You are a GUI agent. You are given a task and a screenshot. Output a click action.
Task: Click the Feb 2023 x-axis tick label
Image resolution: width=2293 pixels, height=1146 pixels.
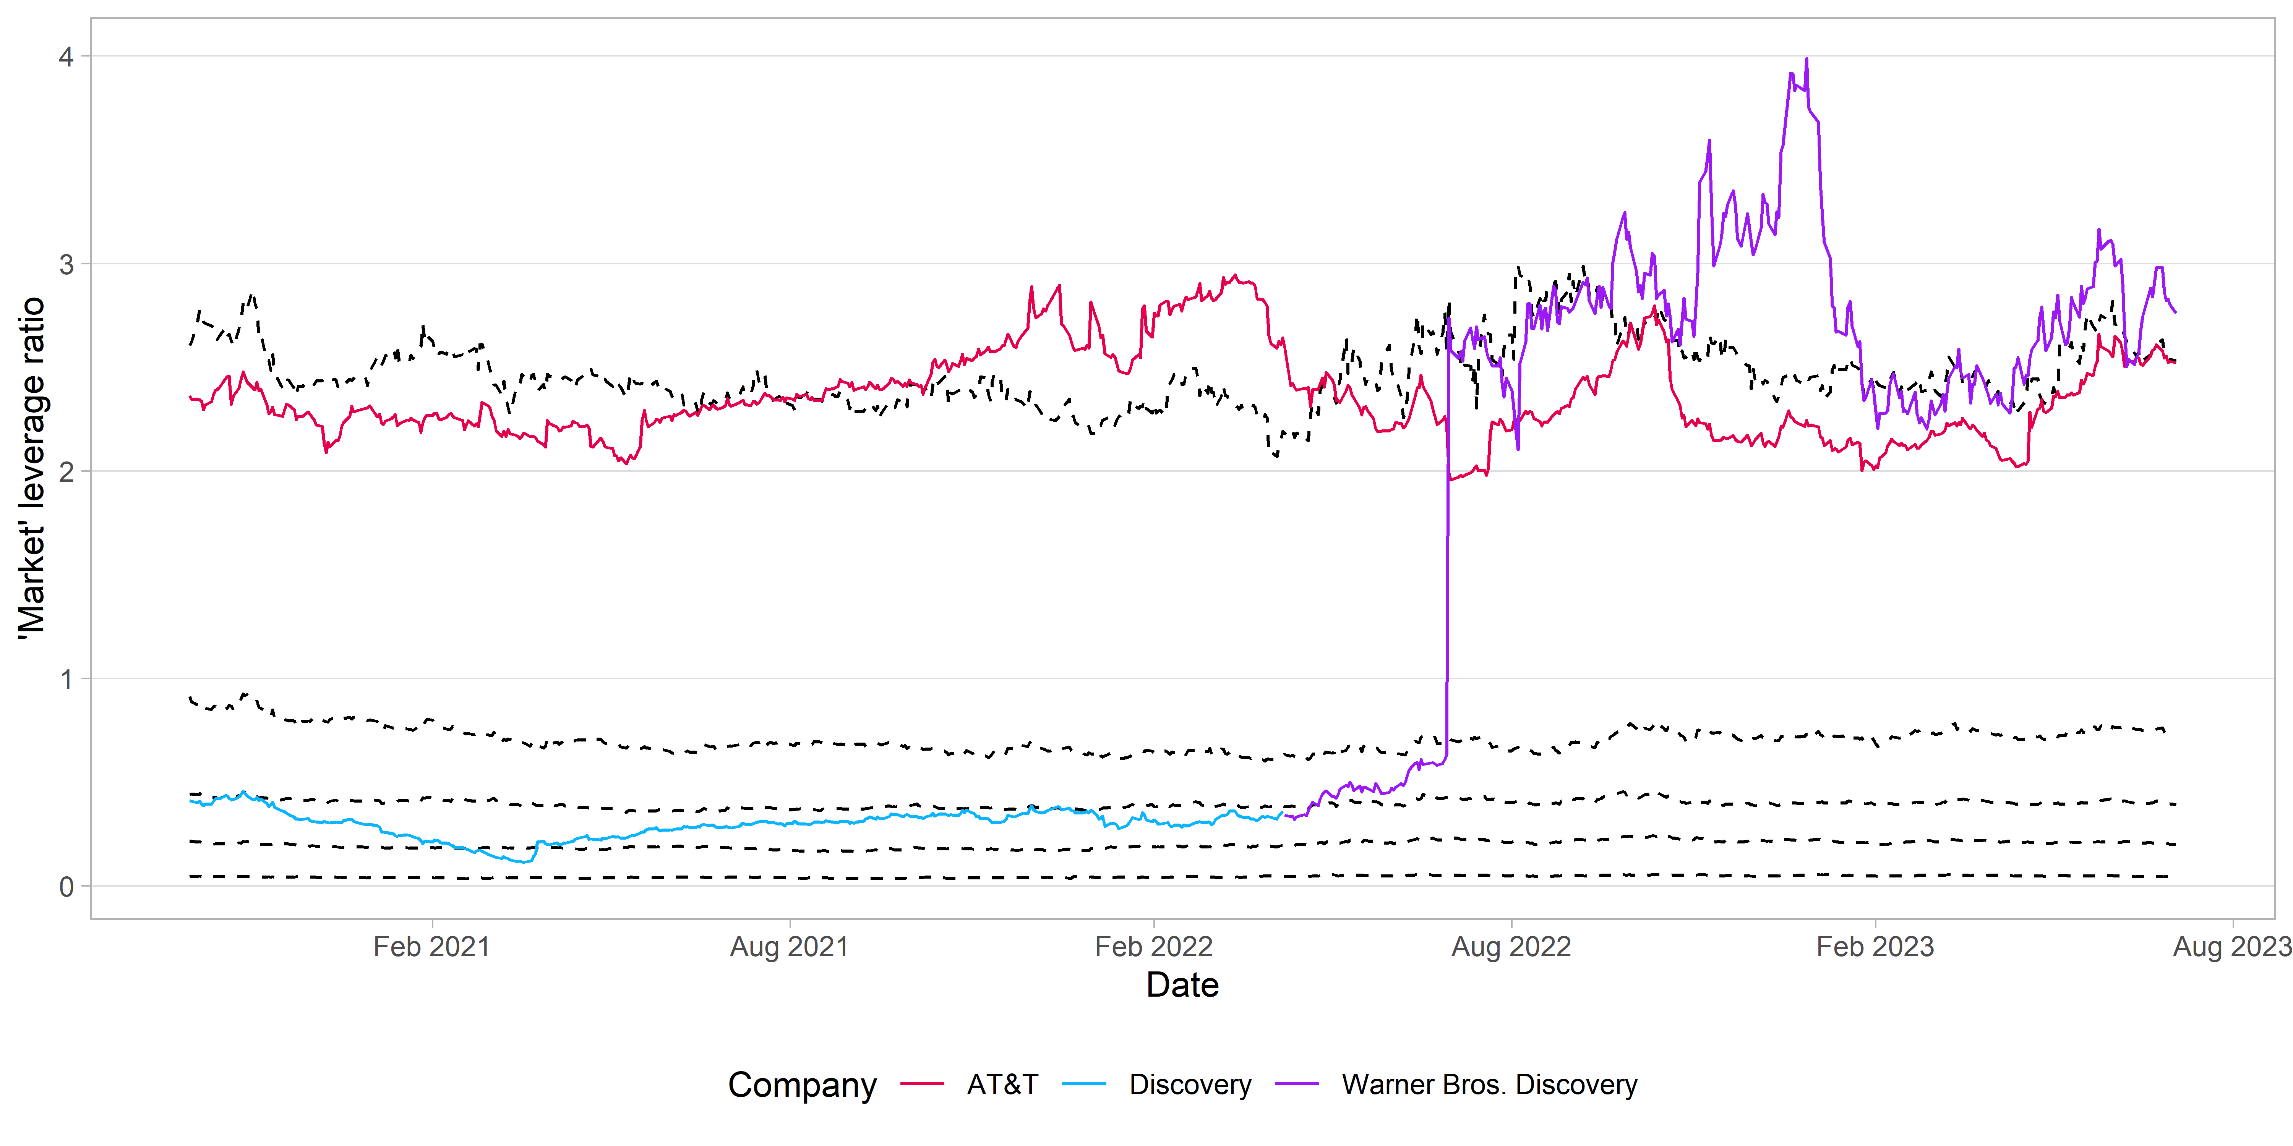[x=1876, y=946]
